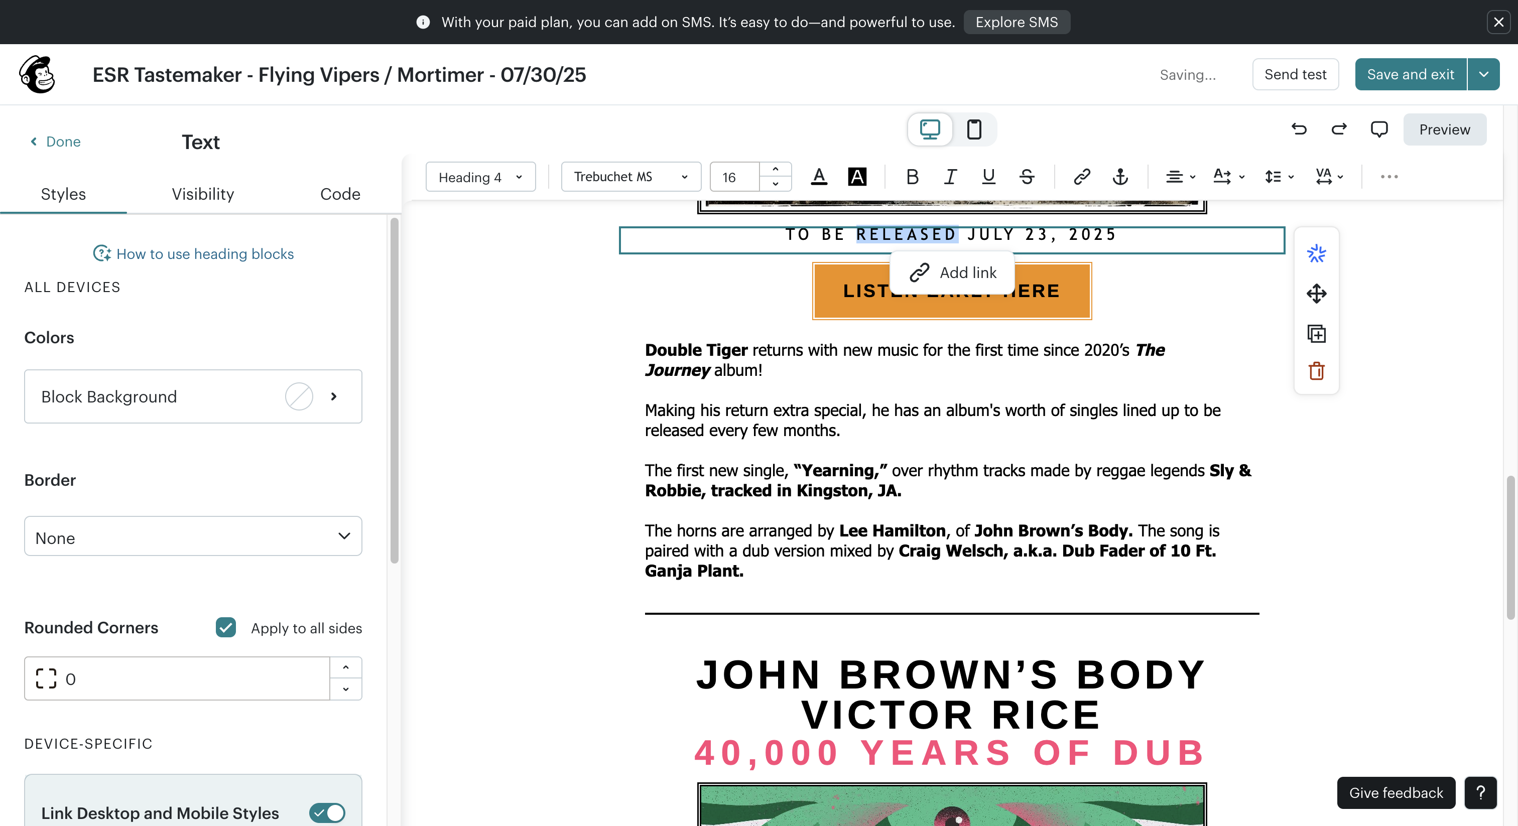Open the Heading 4 style dropdown
Image resolution: width=1518 pixels, height=826 pixels.
(x=480, y=177)
